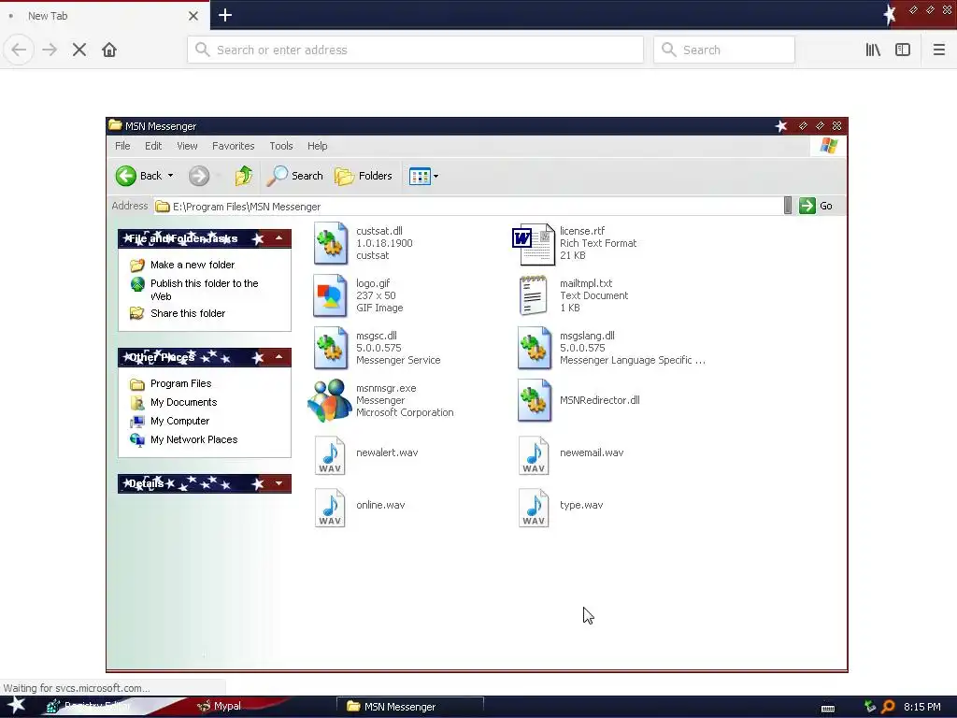Select the MSNRedirector.dll file icon
The height and width of the screenshot is (718, 957).
(534, 400)
